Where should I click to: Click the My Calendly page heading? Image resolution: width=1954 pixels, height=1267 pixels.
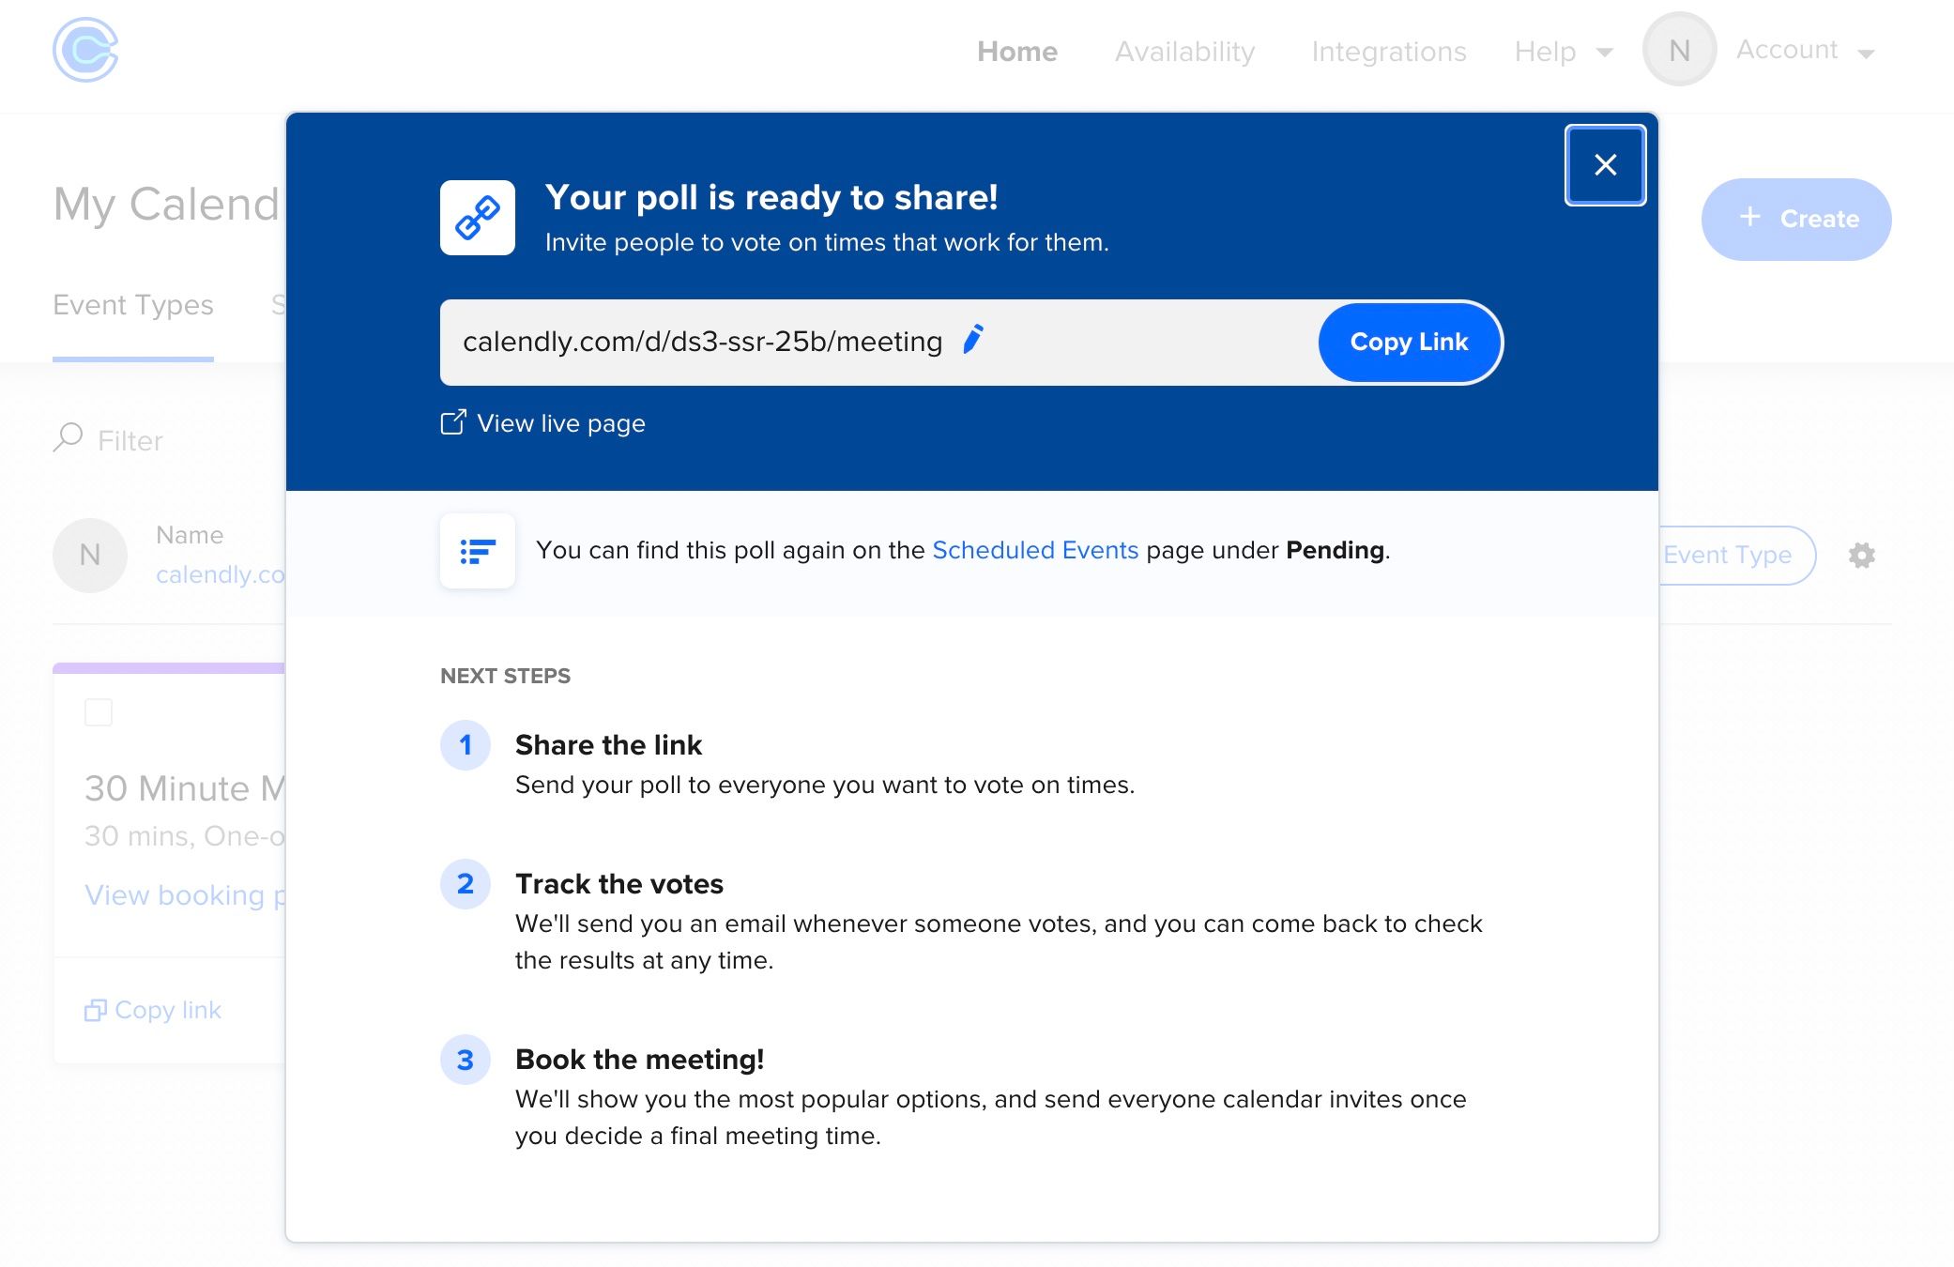click(x=167, y=205)
